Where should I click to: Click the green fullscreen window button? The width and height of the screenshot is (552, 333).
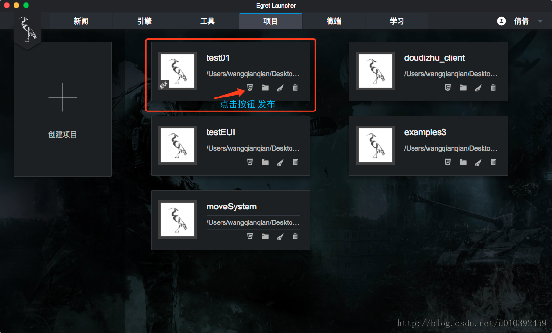click(26, 5)
